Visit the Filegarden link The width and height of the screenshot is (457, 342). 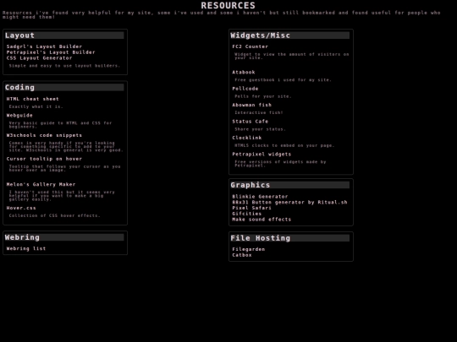[249, 249]
